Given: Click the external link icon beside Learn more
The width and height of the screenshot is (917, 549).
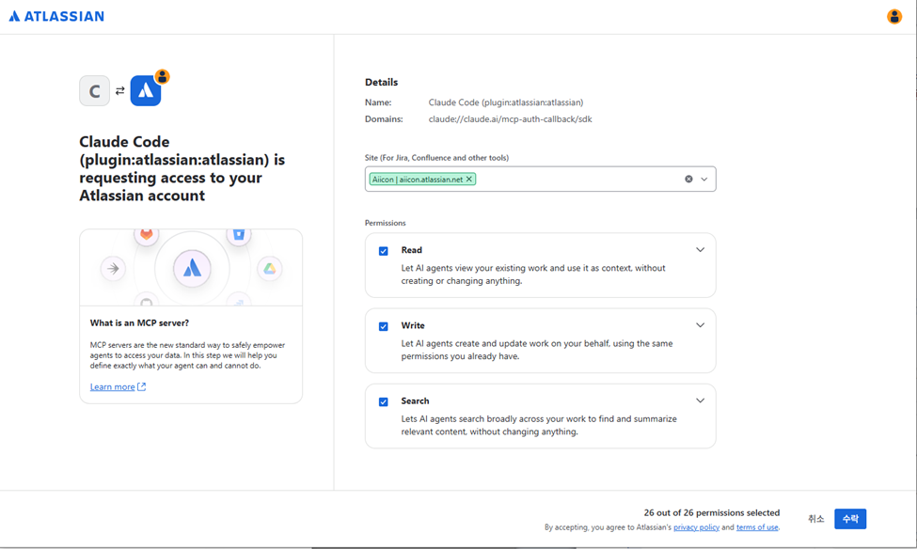Looking at the screenshot, I should coord(141,386).
